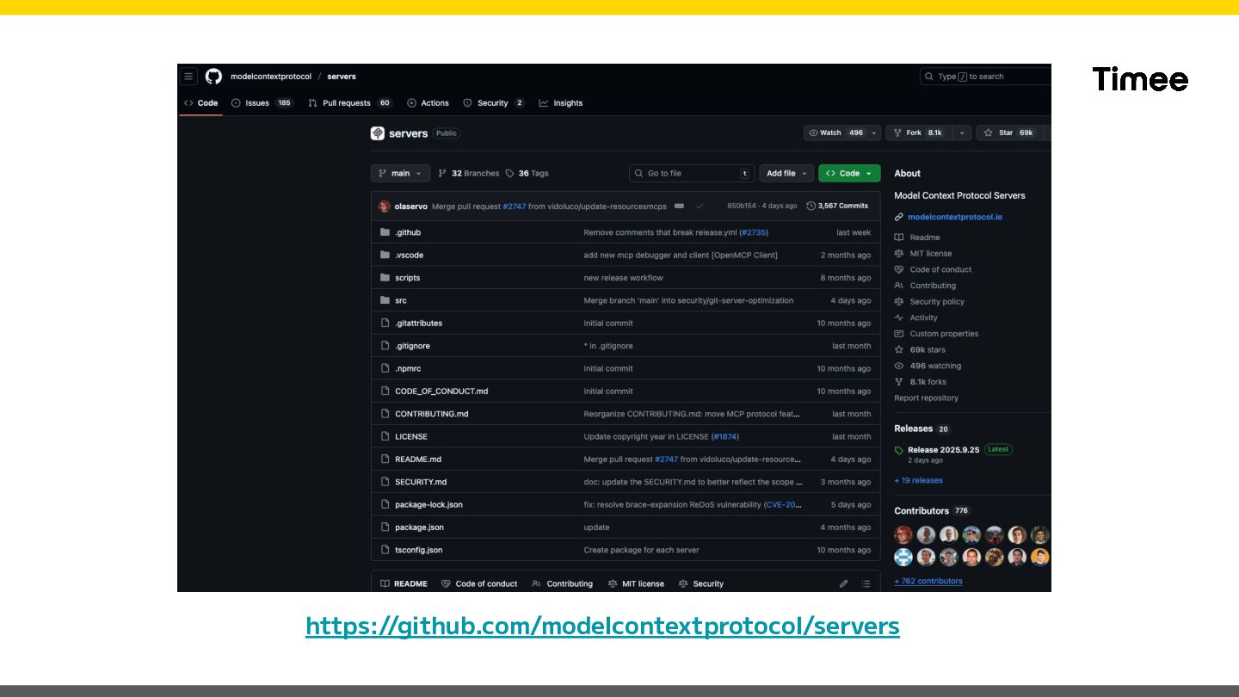Open the green Code dropdown button
This screenshot has width=1239, height=697.
[x=849, y=173]
